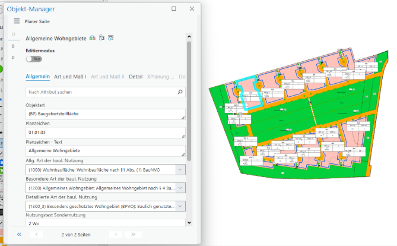Expand the Allg. Art der baul. Nutzung dropdown
Screen dimensions: 397x246
(180, 170)
